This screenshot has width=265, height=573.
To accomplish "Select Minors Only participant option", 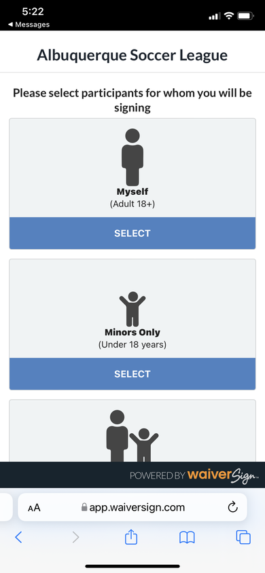I will tap(132, 374).
